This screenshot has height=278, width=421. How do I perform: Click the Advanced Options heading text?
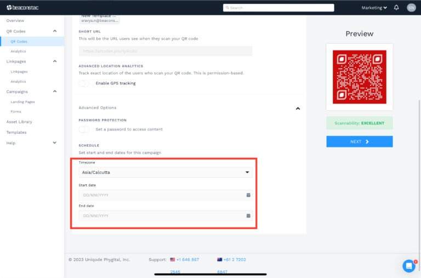pyautogui.click(x=98, y=107)
